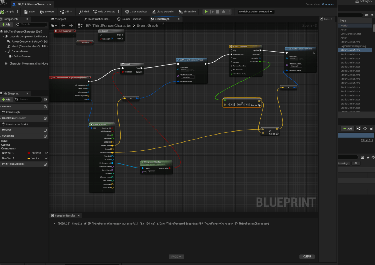Navigate back with the graph's left arrow

(x=63, y=26)
